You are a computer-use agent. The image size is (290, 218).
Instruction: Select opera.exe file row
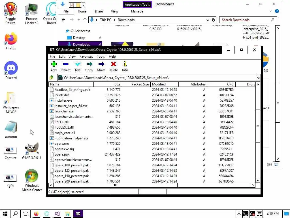point(152,143)
